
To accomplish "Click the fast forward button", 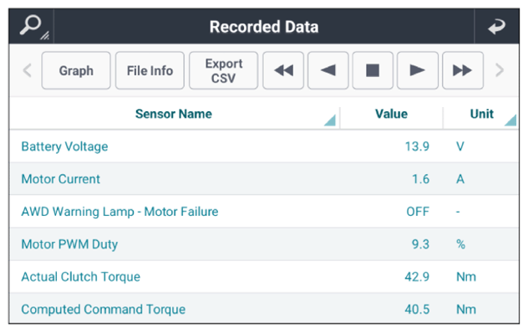I will point(463,70).
